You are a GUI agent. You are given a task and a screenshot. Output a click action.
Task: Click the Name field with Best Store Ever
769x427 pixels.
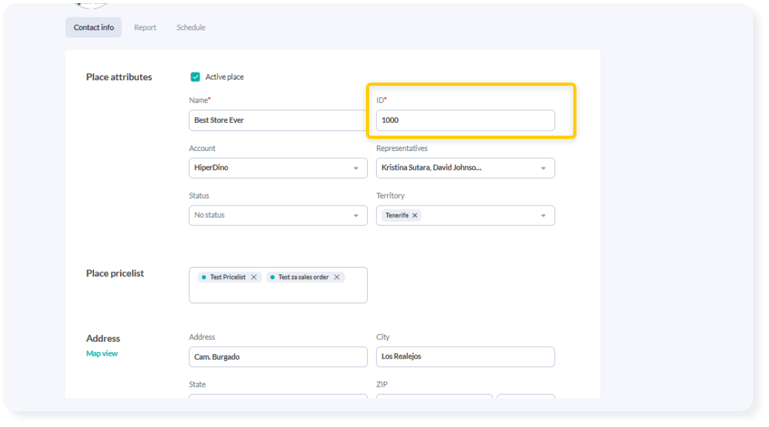pos(278,120)
